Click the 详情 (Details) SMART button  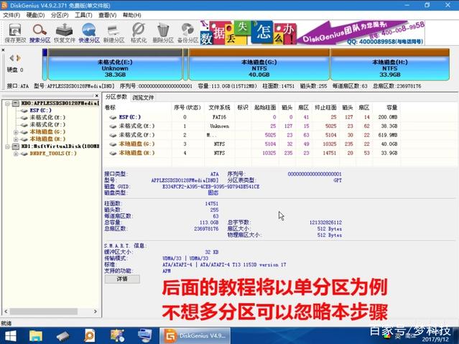[x=122, y=279]
